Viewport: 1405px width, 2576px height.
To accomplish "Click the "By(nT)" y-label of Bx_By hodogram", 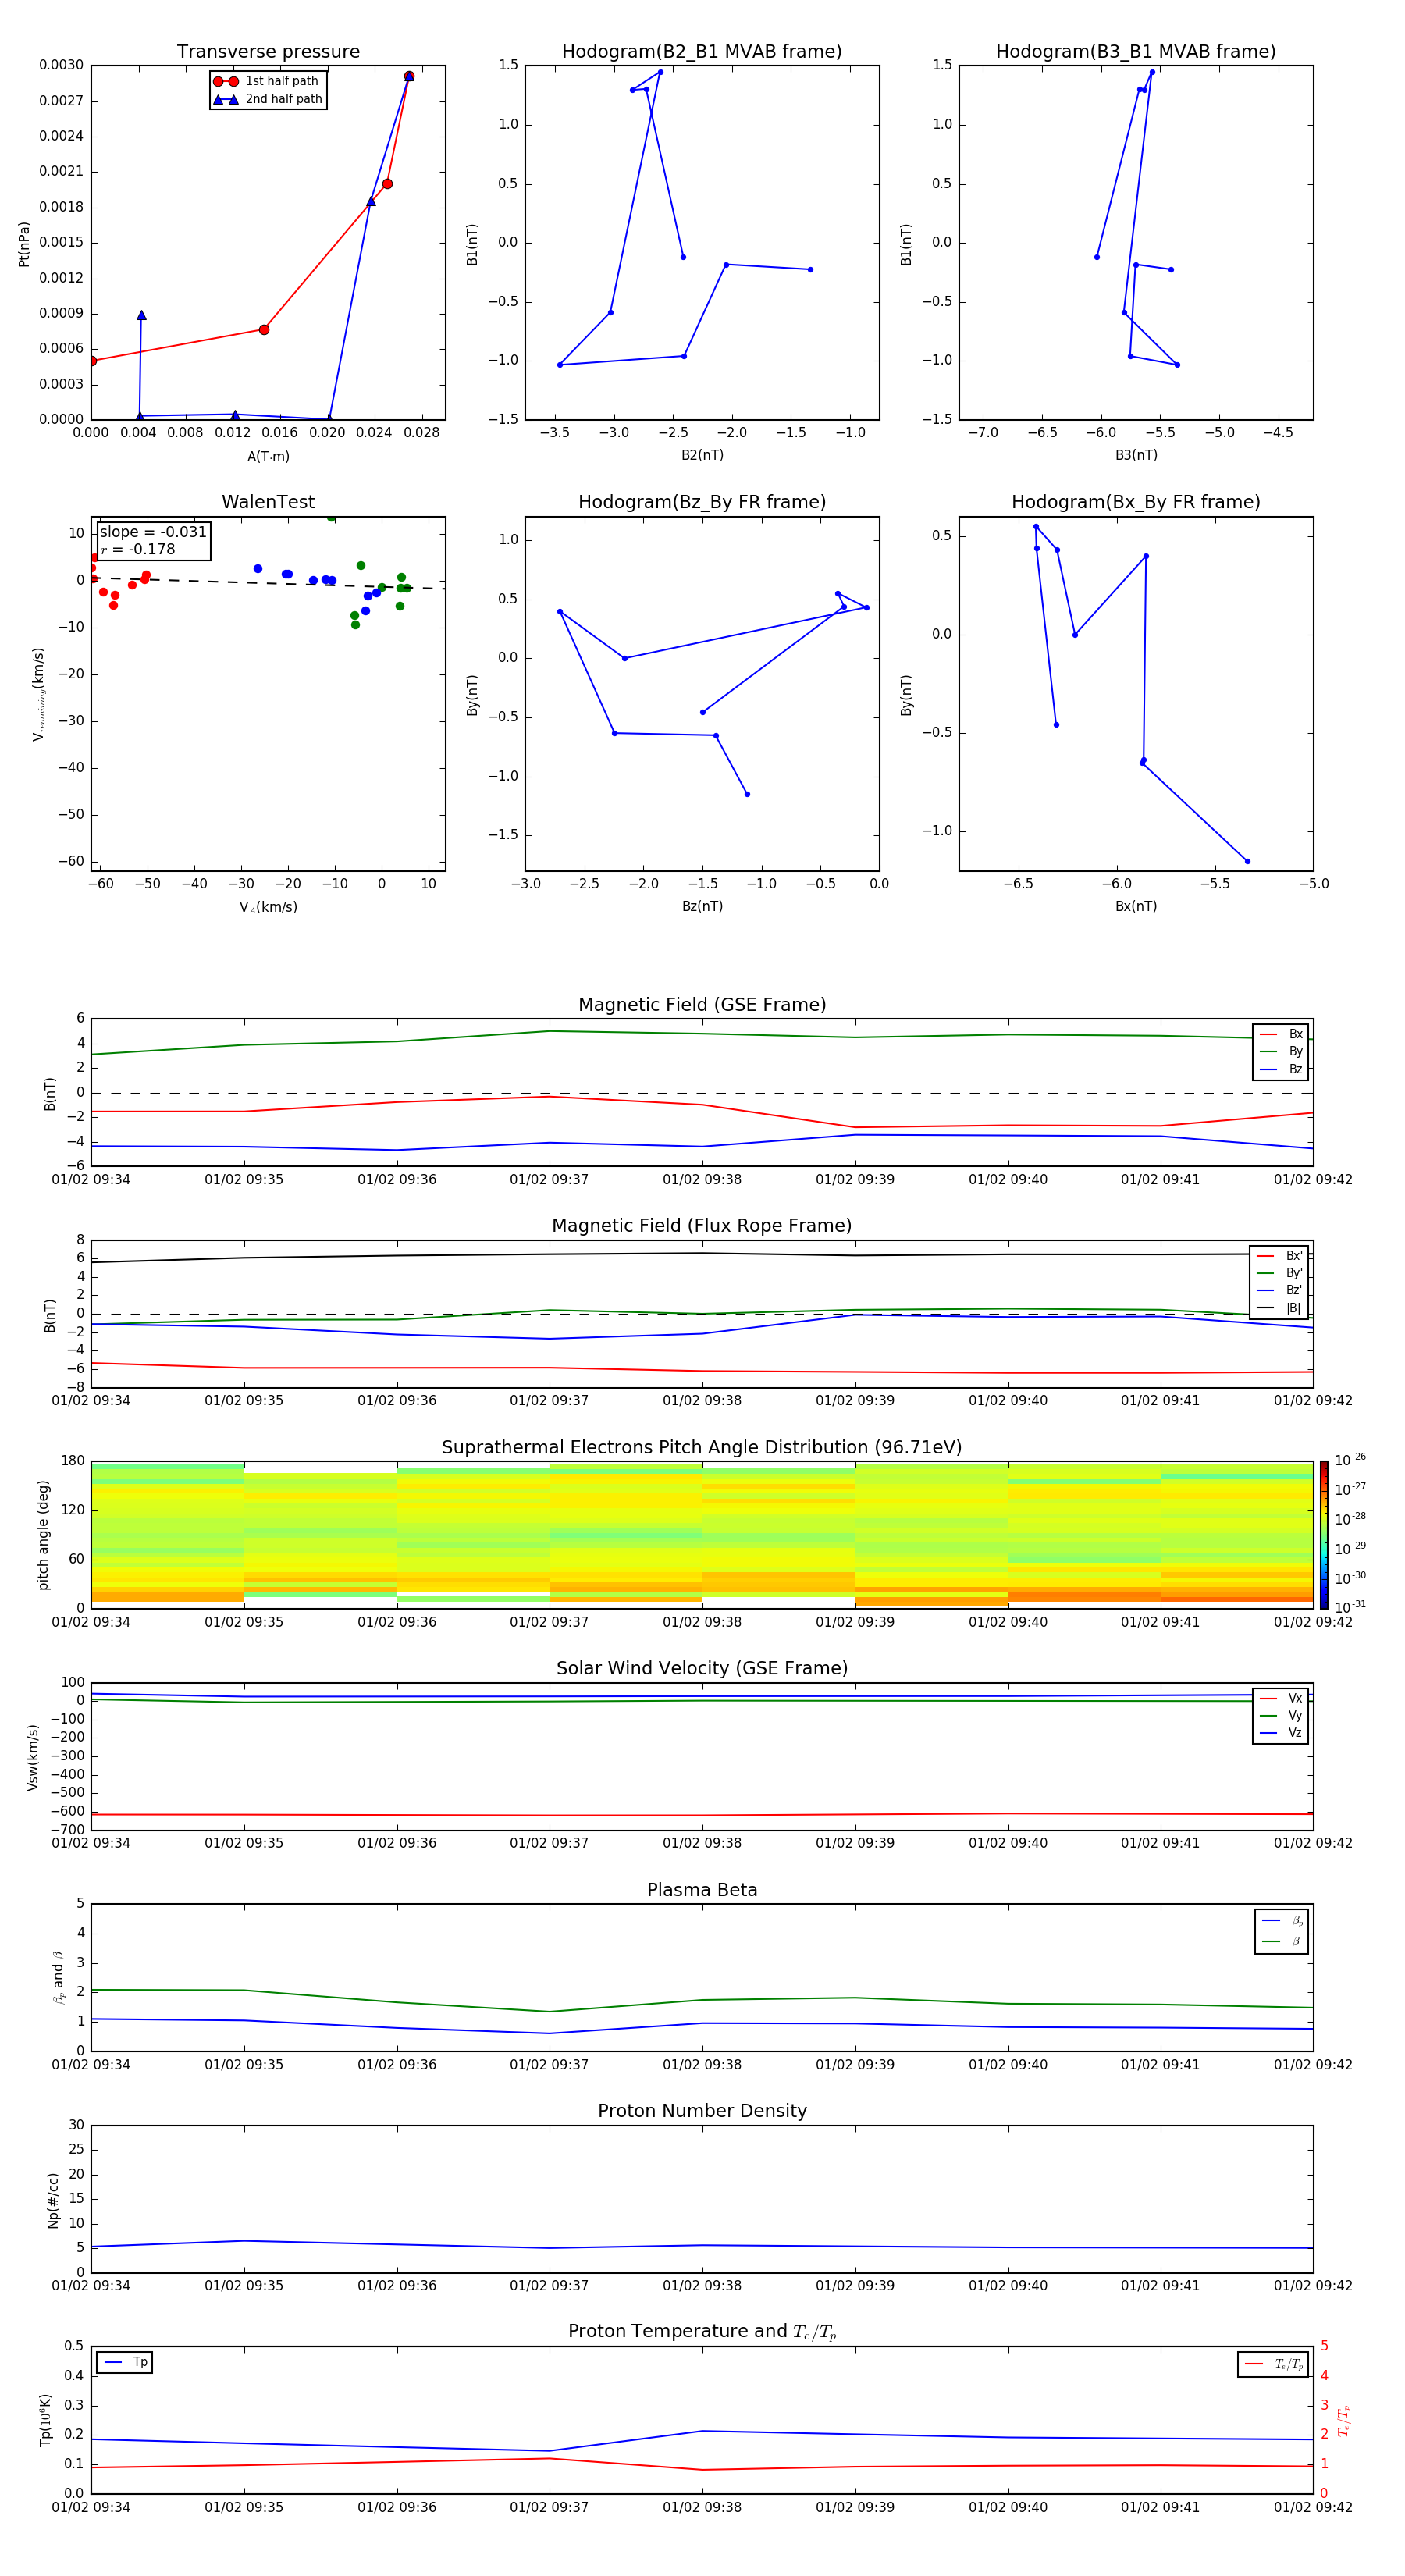I will coord(906,695).
